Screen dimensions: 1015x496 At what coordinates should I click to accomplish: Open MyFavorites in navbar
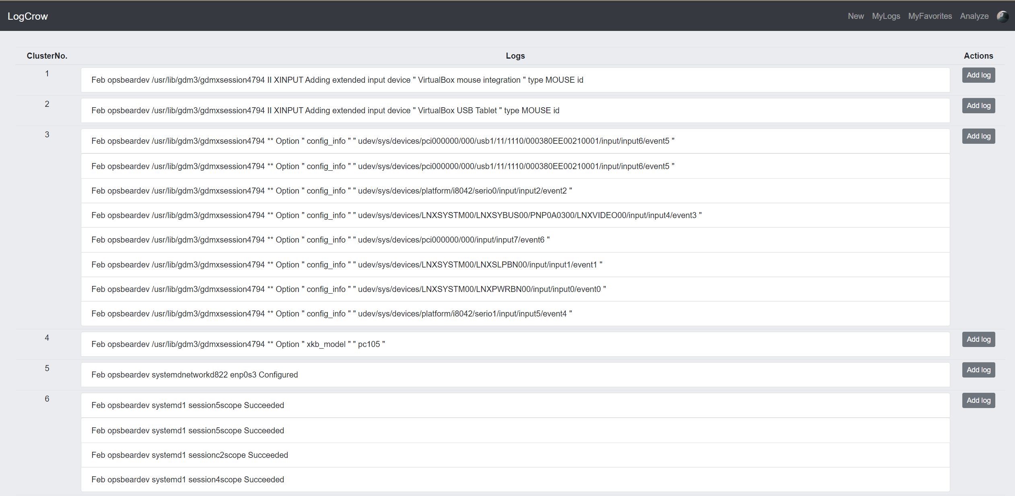click(930, 16)
